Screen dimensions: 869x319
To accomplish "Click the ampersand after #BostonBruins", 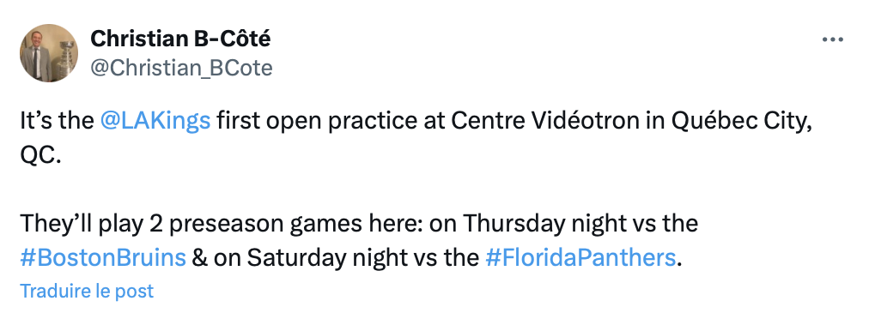I will 198,257.
